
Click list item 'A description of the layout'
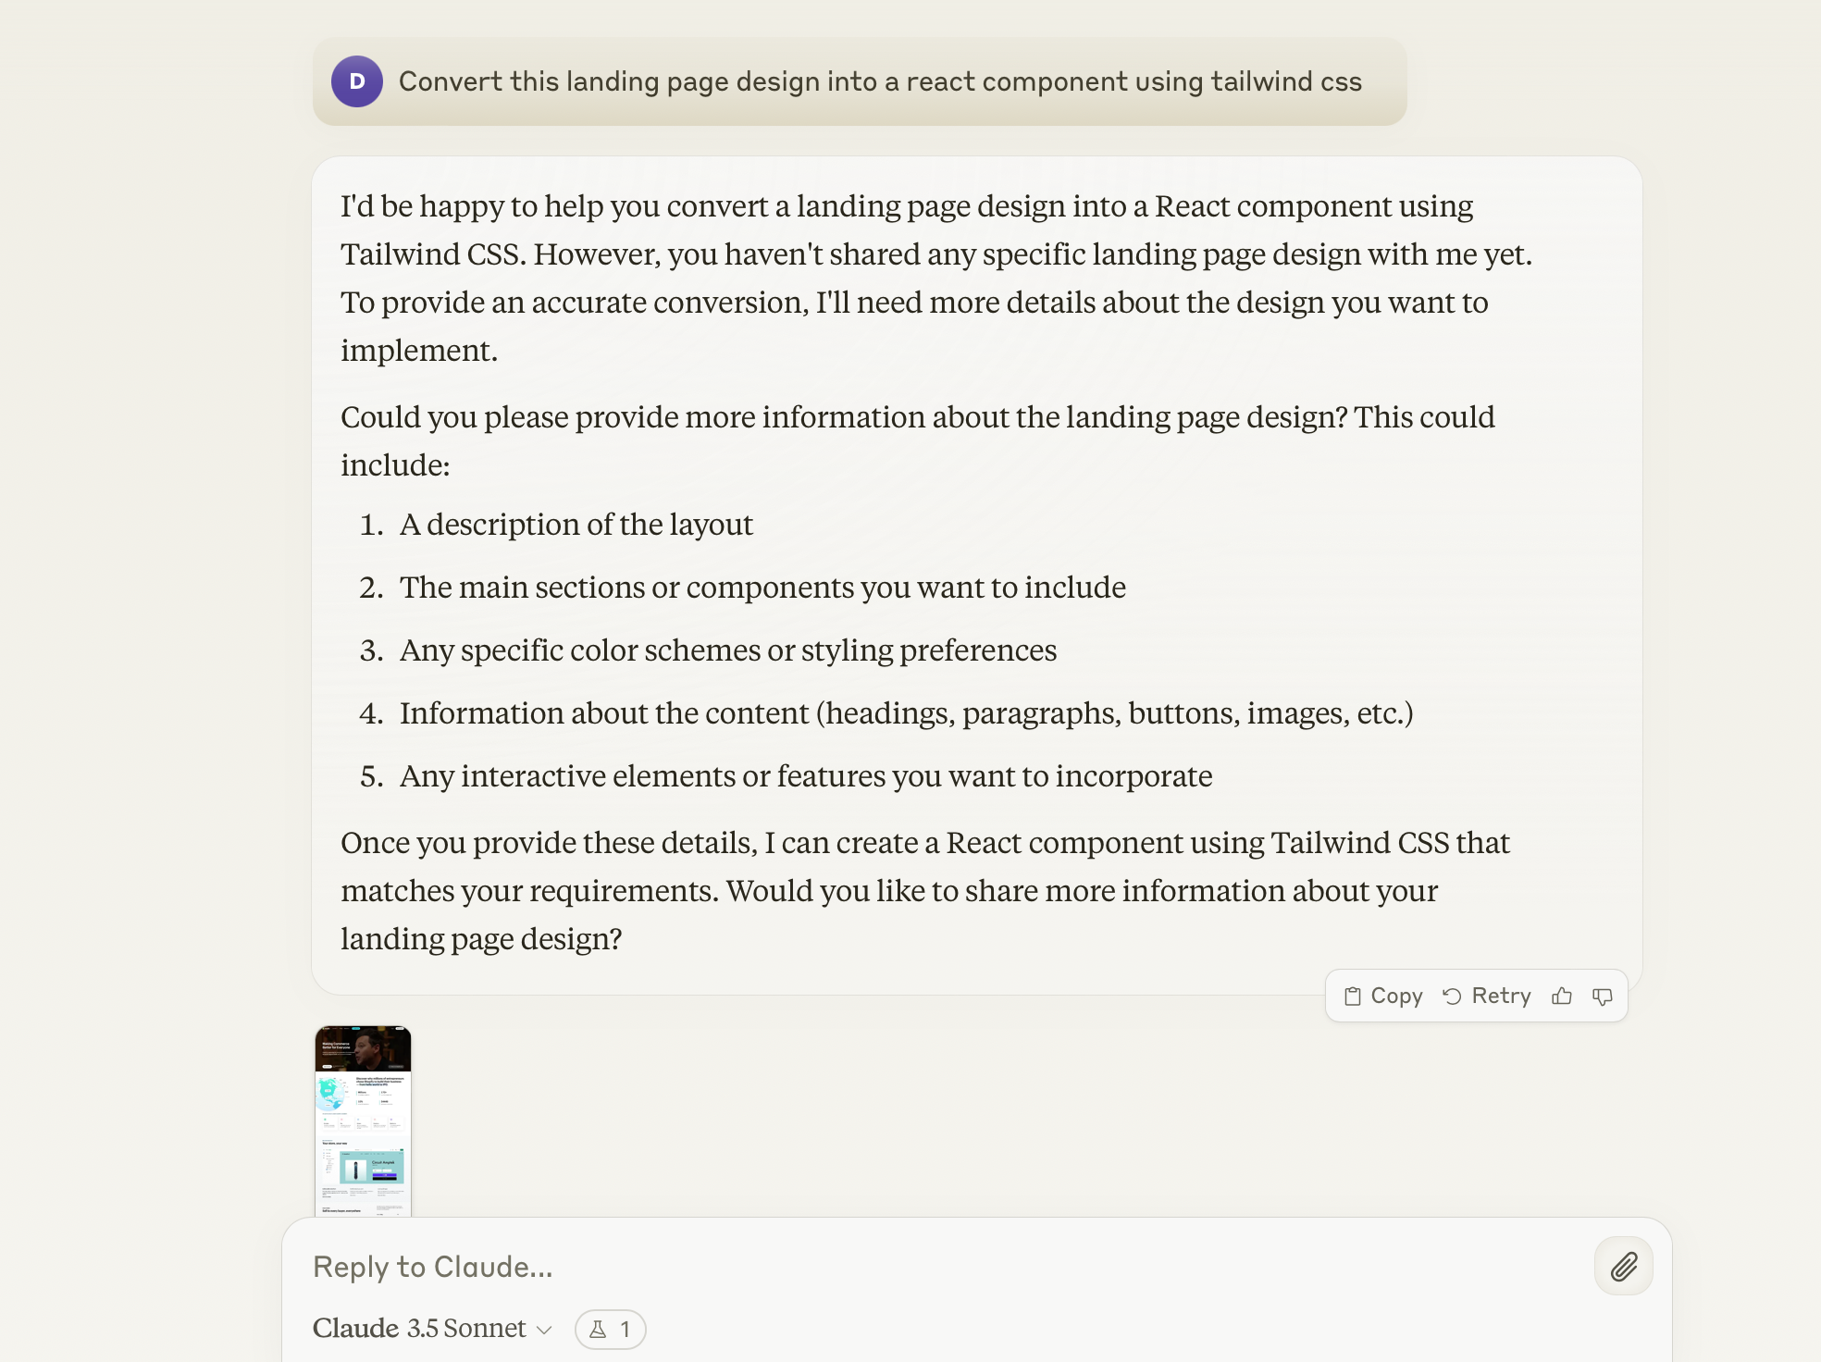(576, 525)
